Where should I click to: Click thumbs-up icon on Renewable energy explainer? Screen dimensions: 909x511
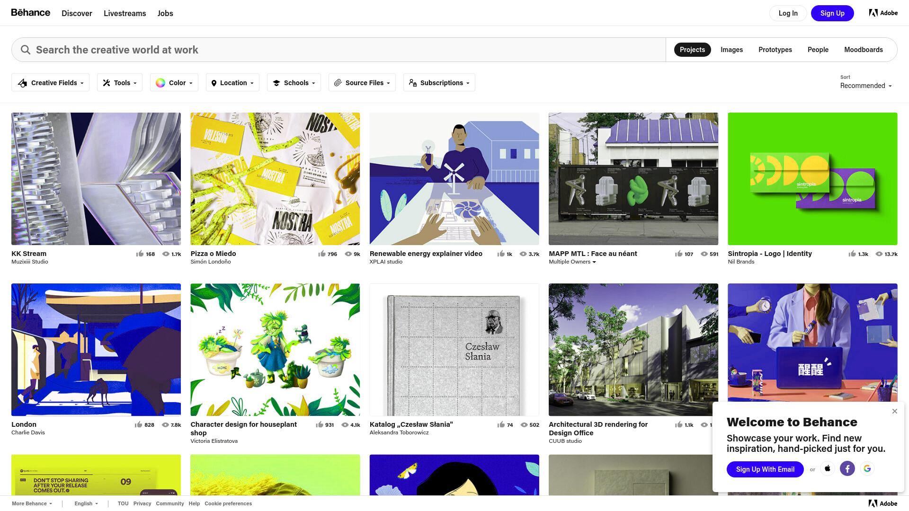click(501, 254)
